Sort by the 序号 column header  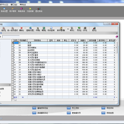(16, 40)
